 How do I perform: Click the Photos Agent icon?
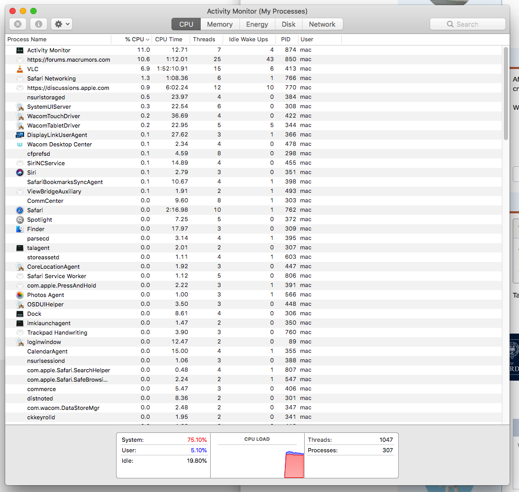(x=20, y=295)
